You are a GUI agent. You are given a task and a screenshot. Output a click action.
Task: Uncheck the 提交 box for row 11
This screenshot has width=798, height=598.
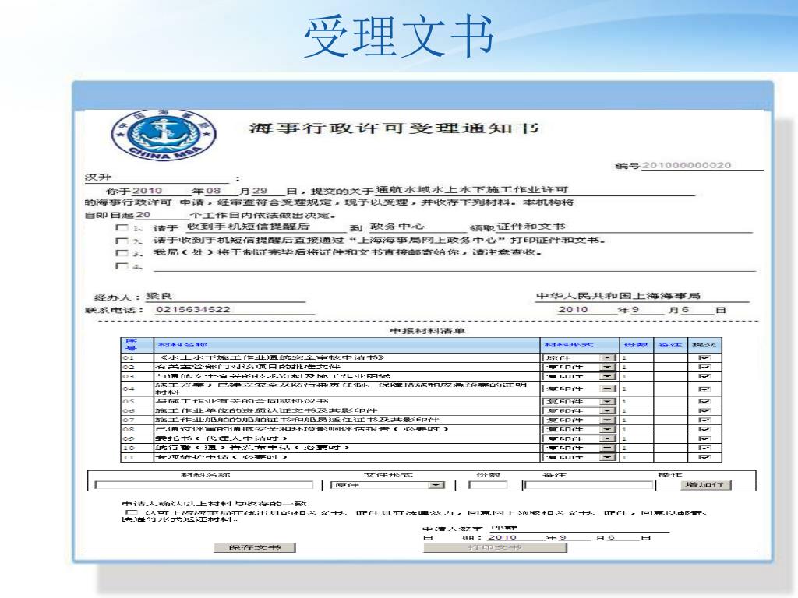[704, 457]
